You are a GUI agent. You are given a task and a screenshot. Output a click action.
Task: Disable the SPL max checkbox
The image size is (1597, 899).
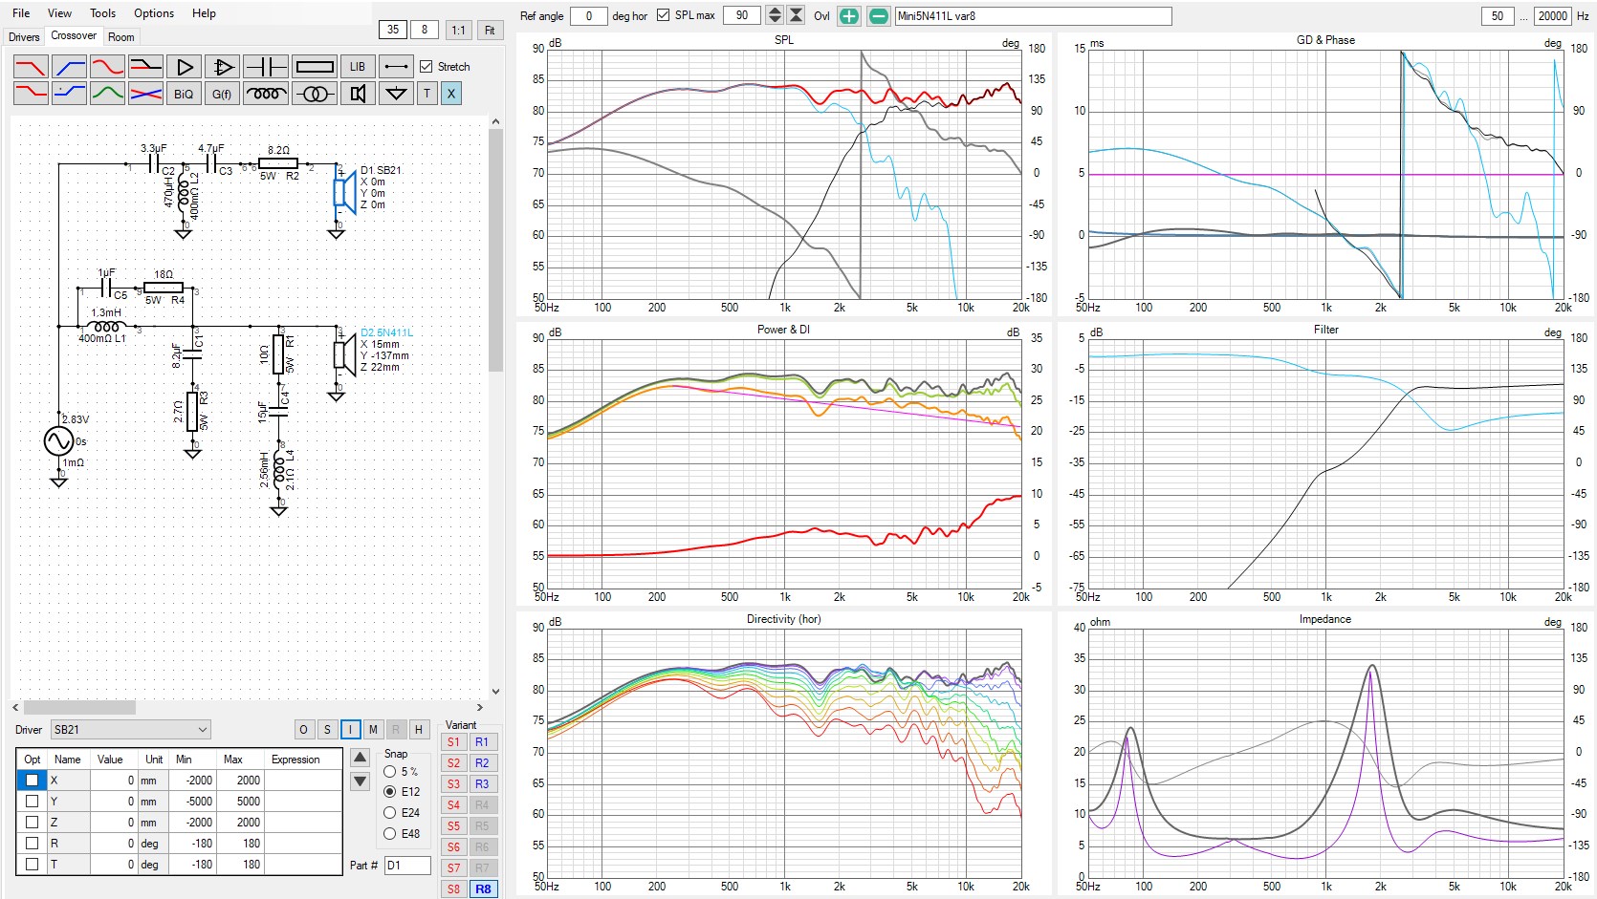point(663,16)
